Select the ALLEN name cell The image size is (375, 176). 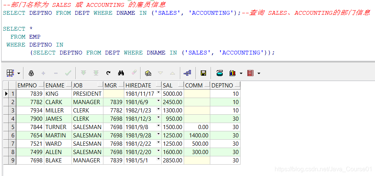[x=58, y=152]
